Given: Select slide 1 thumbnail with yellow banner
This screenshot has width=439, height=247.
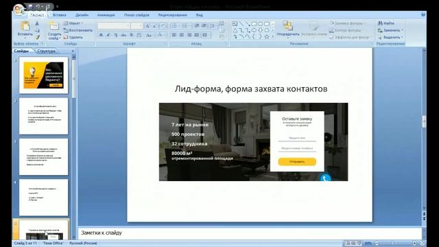Looking at the screenshot, I should 44,75.
